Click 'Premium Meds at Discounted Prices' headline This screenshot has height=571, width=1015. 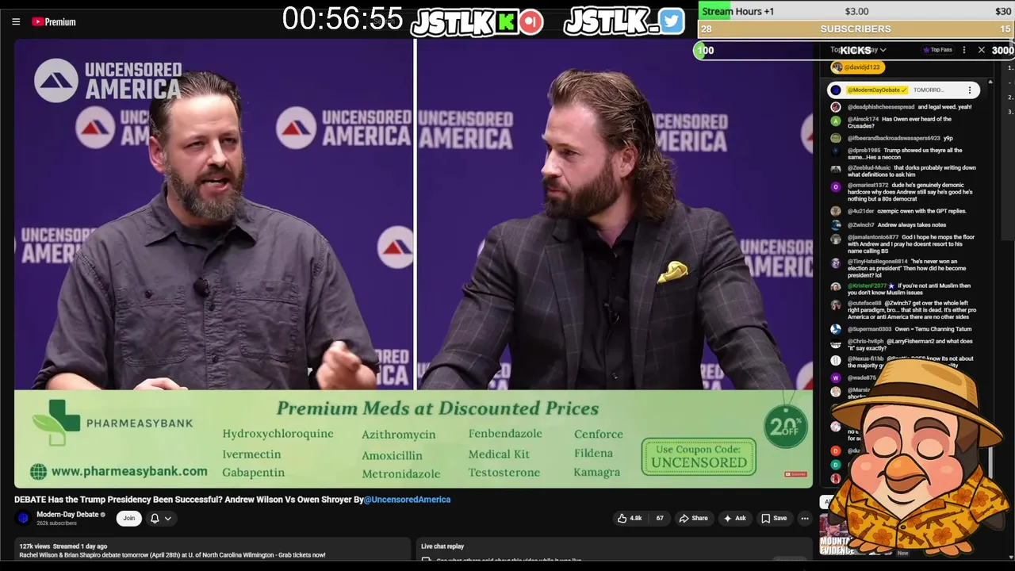click(x=437, y=408)
